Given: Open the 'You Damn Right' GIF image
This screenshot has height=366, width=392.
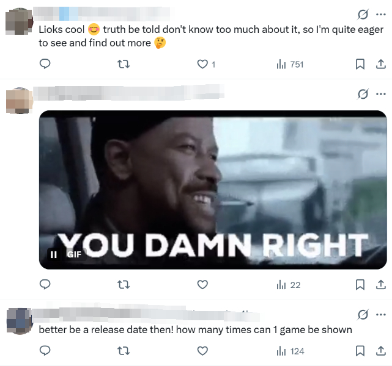Looking at the screenshot, I should tap(213, 190).
